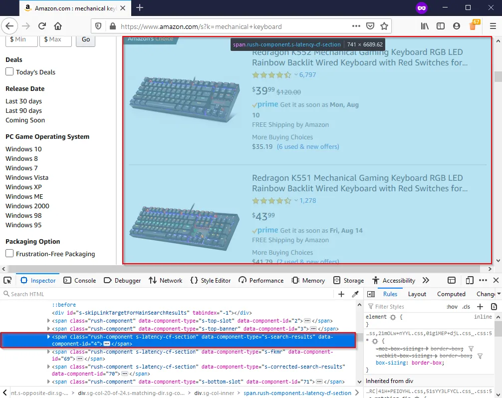This screenshot has height=398, width=502.
Task: Switch to the Console tab
Action: 80,280
